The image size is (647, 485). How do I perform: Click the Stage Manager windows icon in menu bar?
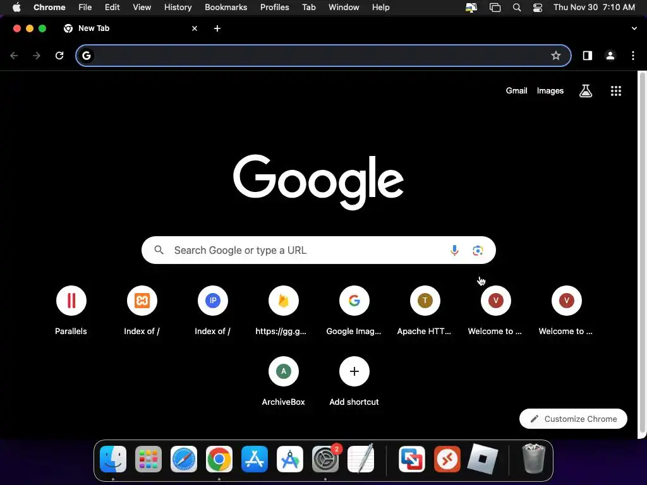[495, 8]
